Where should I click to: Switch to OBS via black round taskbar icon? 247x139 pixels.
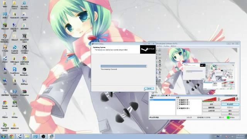[x=43, y=136]
